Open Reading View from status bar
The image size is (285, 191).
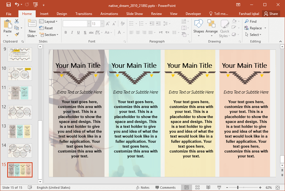click(x=208, y=188)
